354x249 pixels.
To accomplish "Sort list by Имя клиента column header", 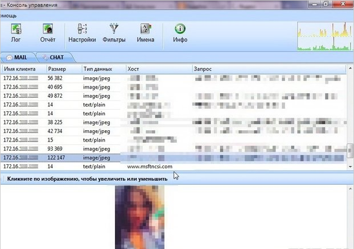I will [x=23, y=69].
